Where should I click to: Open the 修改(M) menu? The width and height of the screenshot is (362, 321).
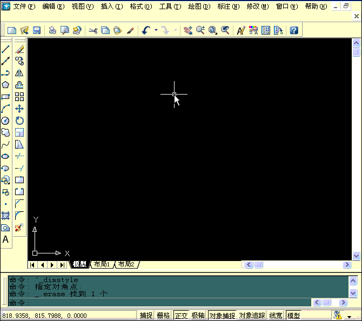point(258,6)
